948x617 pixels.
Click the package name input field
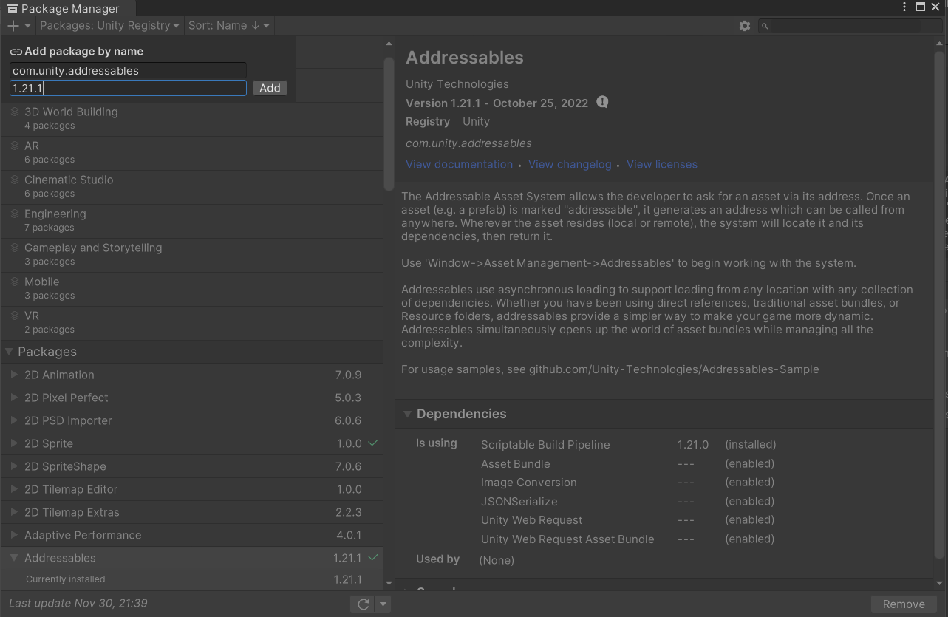[128, 71]
